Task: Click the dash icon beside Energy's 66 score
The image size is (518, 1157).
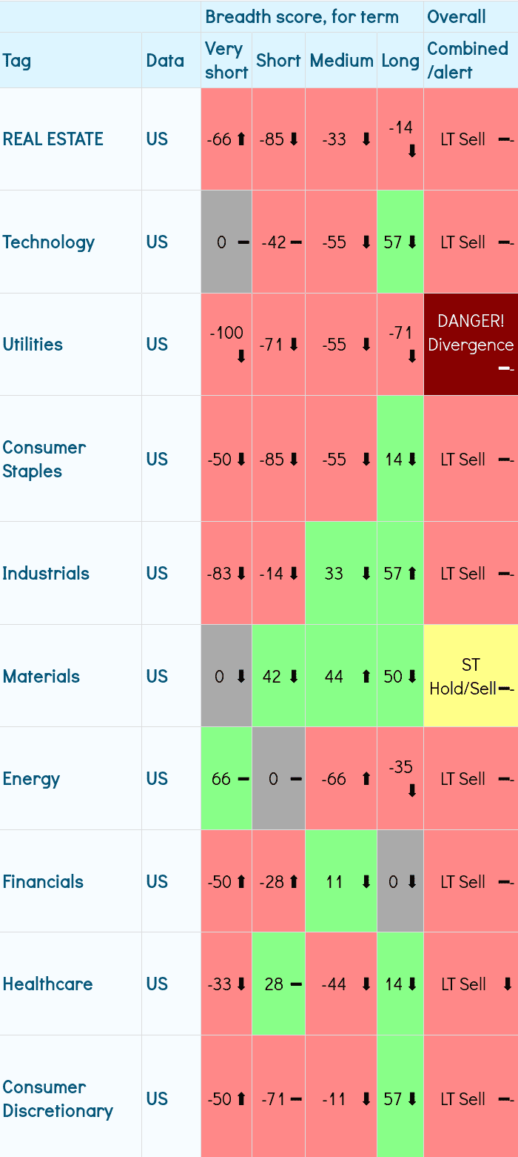Action: point(243,779)
